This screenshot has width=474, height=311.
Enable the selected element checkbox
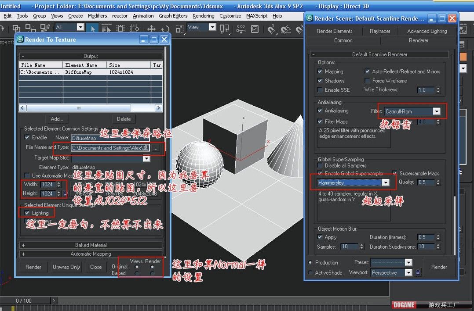pos(27,137)
